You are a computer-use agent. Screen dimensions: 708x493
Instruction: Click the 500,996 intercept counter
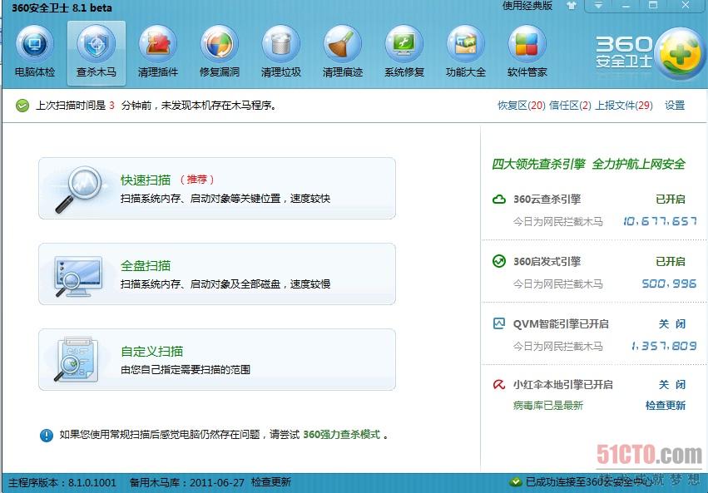click(x=669, y=283)
